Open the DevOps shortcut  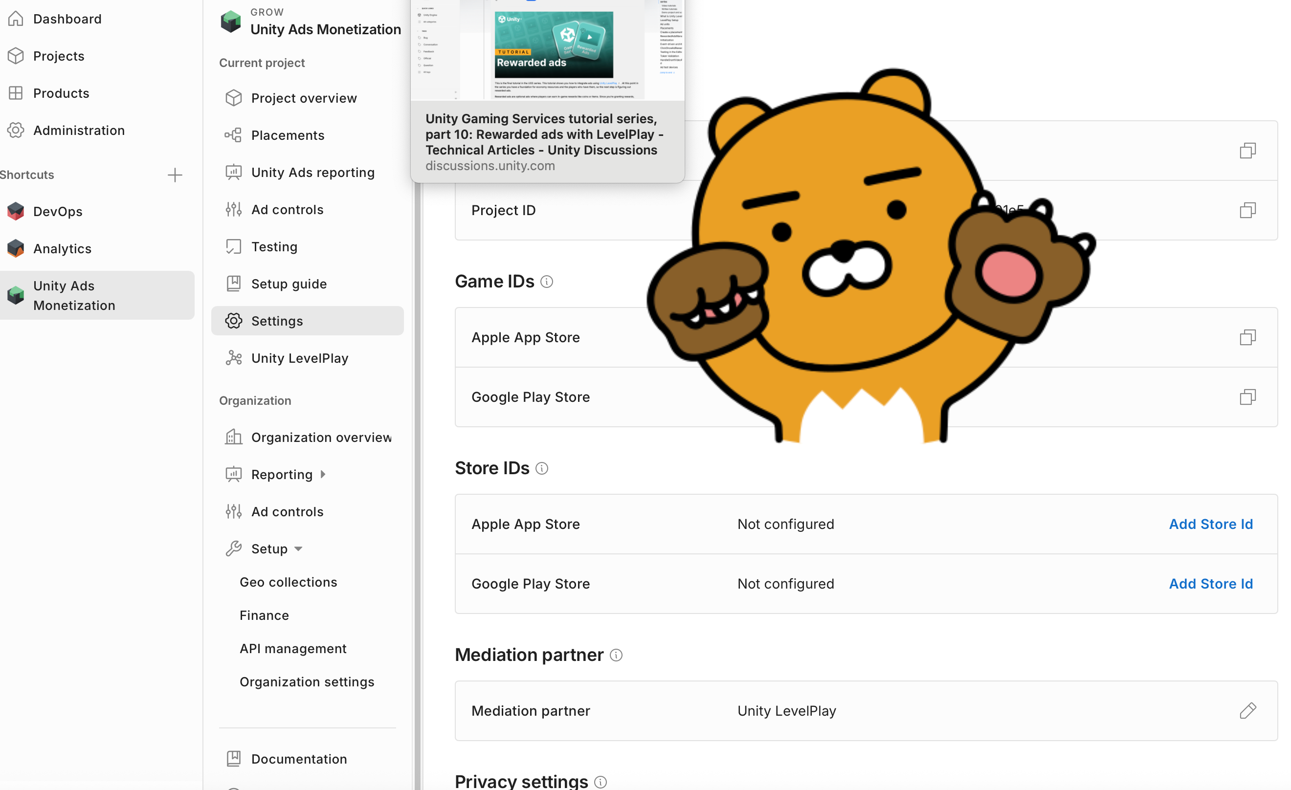(58, 212)
